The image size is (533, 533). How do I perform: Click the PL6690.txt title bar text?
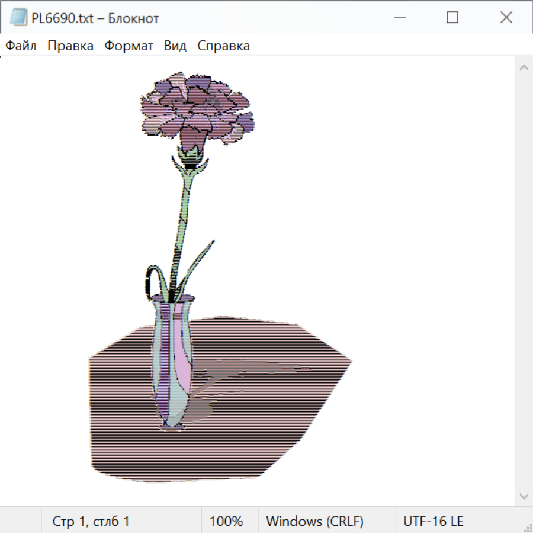point(95,18)
